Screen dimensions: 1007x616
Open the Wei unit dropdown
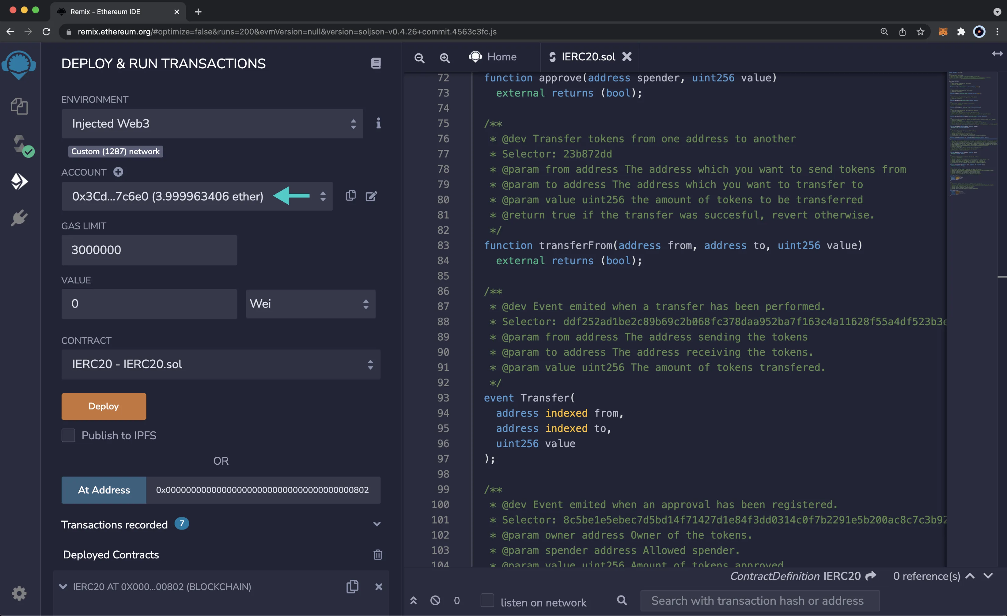pyautogui.click(x=311, y=304)
